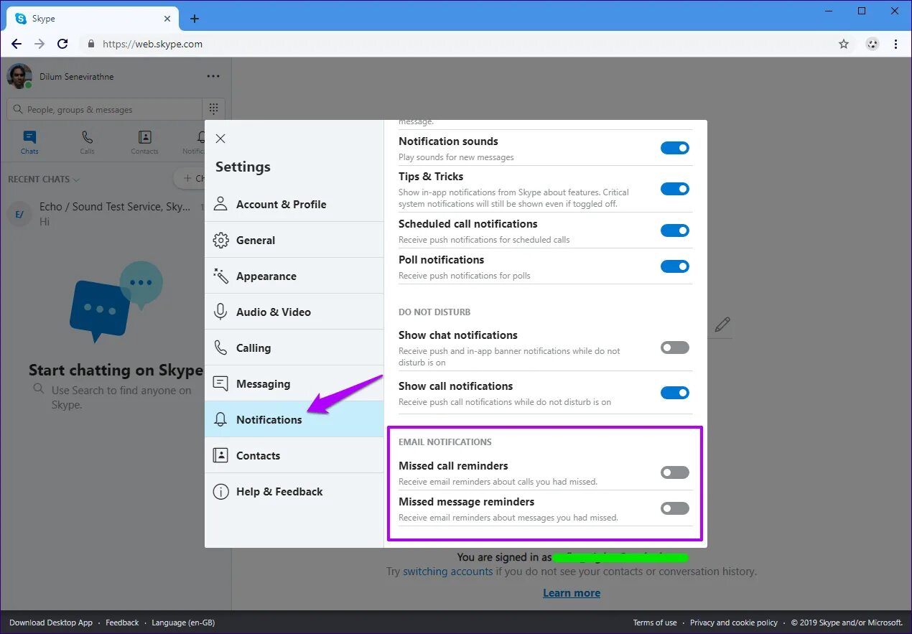The image size is (912, 634).
Task: Click the Messaging chat bubble icon
Action: coord(221,383)
